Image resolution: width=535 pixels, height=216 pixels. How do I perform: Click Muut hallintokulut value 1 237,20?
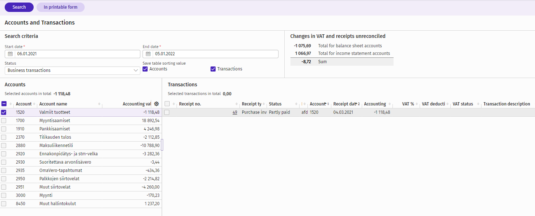click(x=152, y=204)
